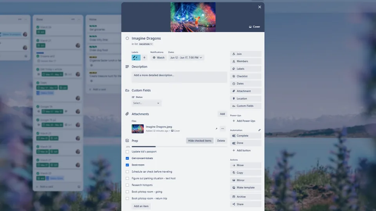Open the Imagine Dragons.jpeg thumbnail
Screen dimensions: 376x211
(x=137, y=129)
